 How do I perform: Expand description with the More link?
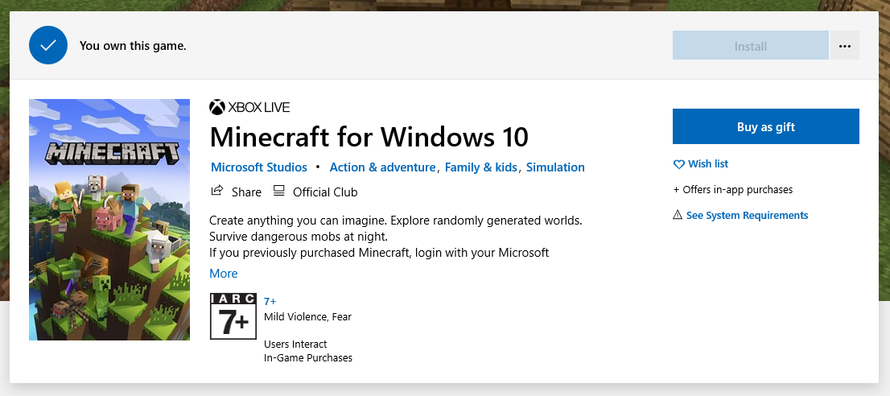(224, 274)
